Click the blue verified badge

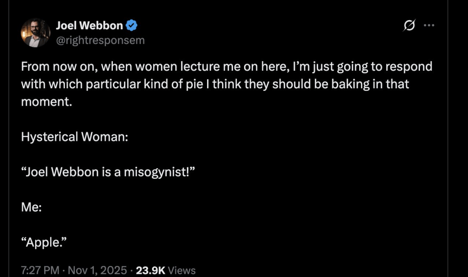coord(132,26)
